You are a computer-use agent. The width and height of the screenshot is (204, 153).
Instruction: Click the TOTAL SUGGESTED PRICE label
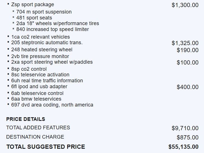tap(45, 147)
